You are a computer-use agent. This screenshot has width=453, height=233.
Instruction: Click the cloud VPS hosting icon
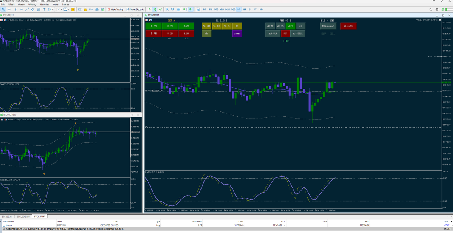click(97, 9)
